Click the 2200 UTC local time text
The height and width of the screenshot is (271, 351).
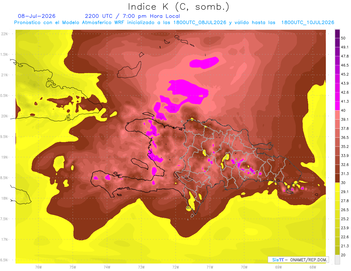[133, 16]
